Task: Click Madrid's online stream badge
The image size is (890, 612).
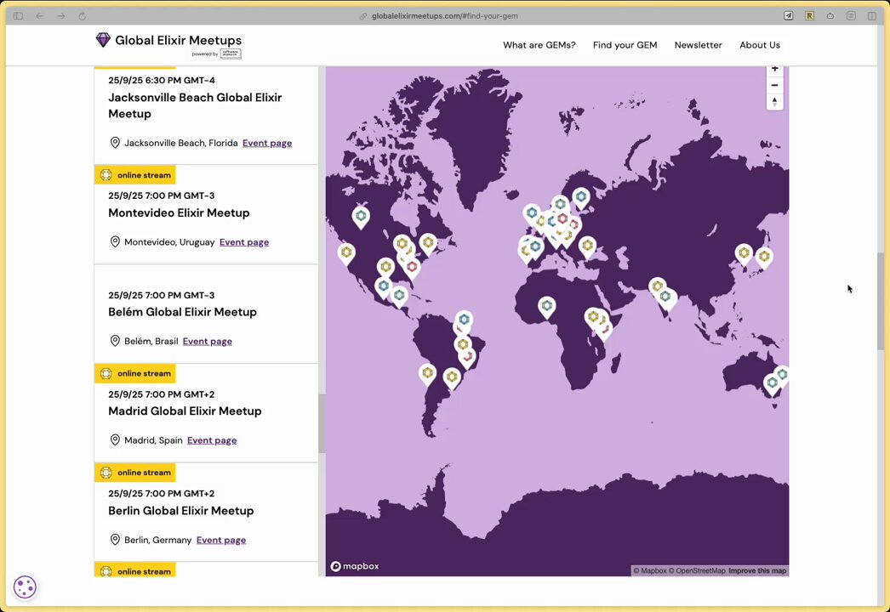Action: click(135, 373)
